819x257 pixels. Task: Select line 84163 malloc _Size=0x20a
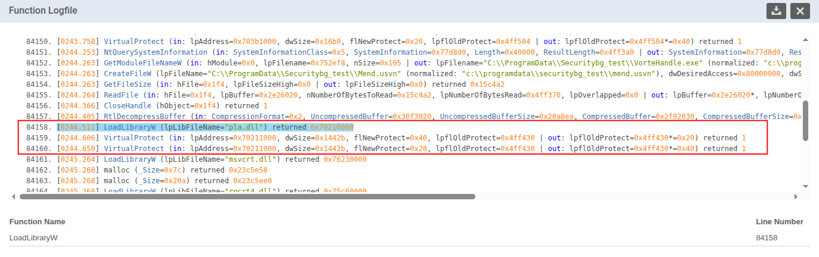click(149, 181)
